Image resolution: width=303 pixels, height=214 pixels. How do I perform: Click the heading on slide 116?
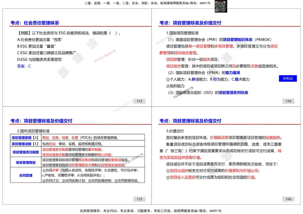coord(191,121)
